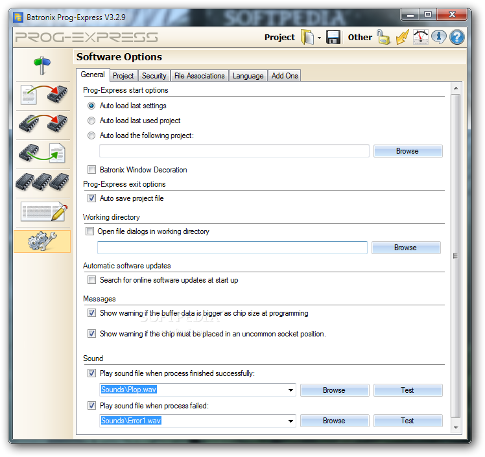This screenshot has width=485, height=457.
Task: Click the save project floppy disk icon
Action: pos(333,37)
